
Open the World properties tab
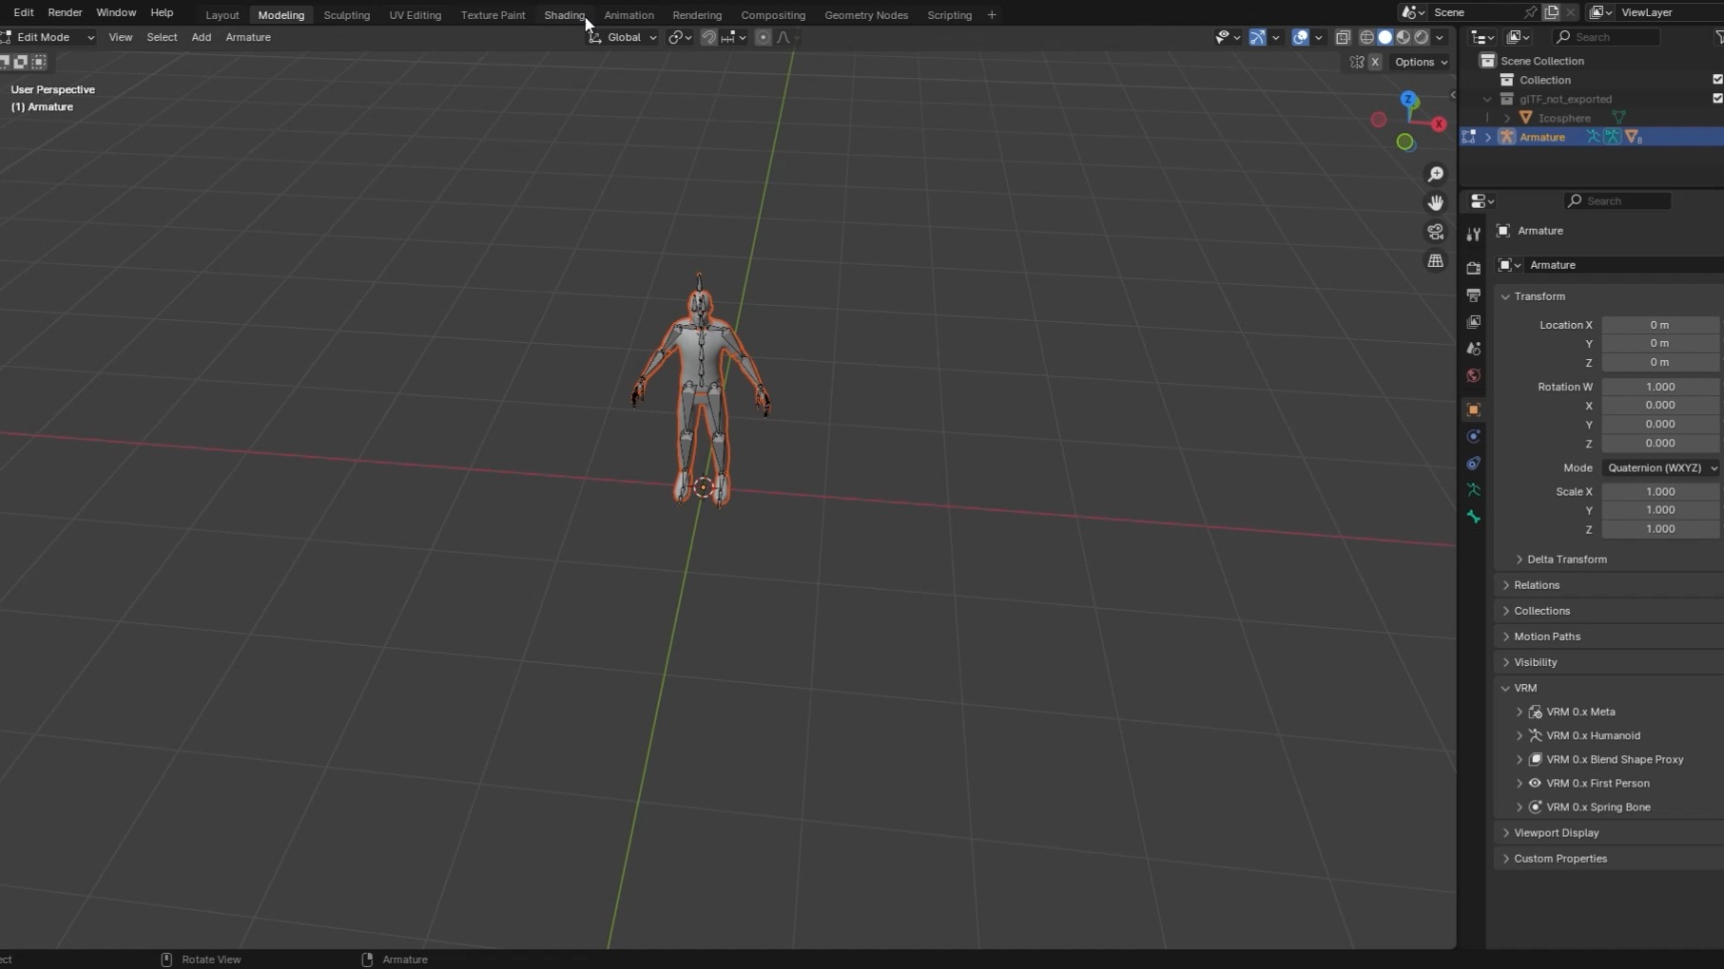1473,375
